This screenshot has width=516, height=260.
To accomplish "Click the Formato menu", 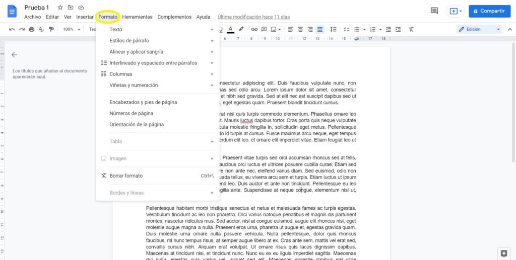I will pos(108,17).
